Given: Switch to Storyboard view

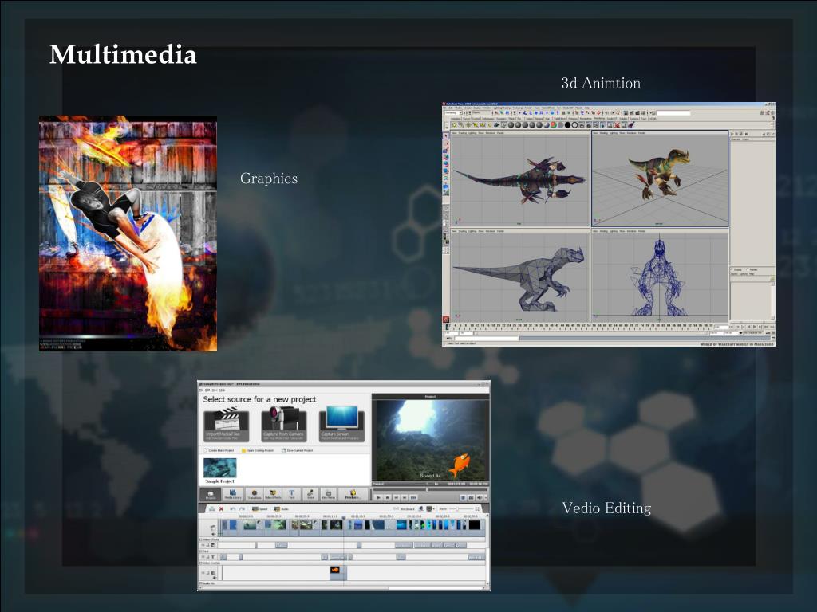Looking at the screenshot, I should coord(403,509).
